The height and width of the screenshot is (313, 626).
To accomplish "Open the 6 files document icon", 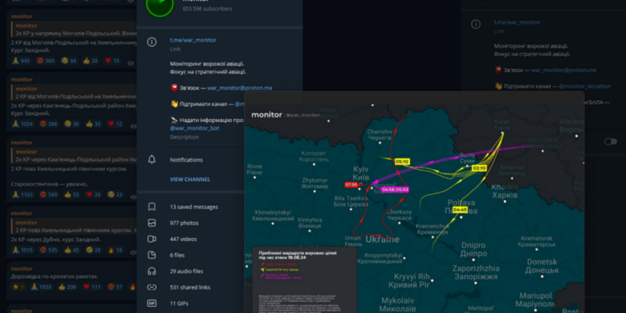I will (x=152, y=255).
